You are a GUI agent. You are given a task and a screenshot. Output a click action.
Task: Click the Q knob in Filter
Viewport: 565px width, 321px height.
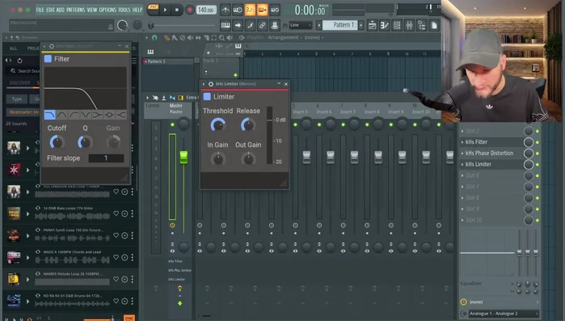coord(85,142)
